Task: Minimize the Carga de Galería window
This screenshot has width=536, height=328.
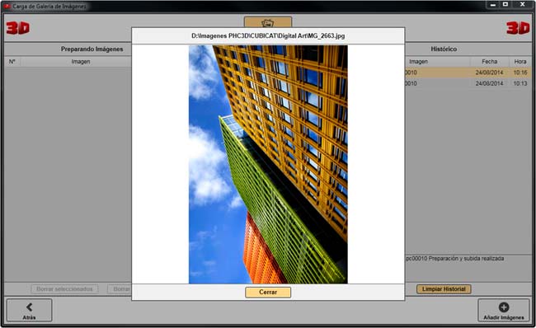Action: (x=493, y=5)
